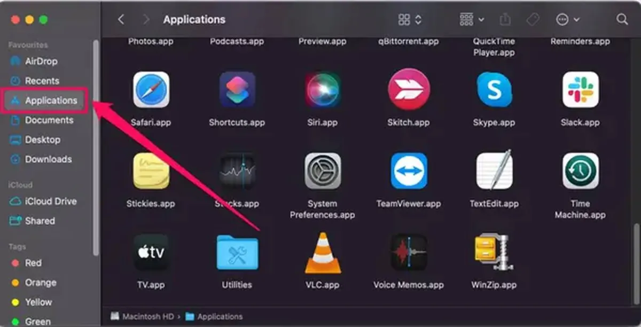Select the Skitch app icon
Image resolution: width=641 pixels, height=327 pixels.
pos(409,90)
